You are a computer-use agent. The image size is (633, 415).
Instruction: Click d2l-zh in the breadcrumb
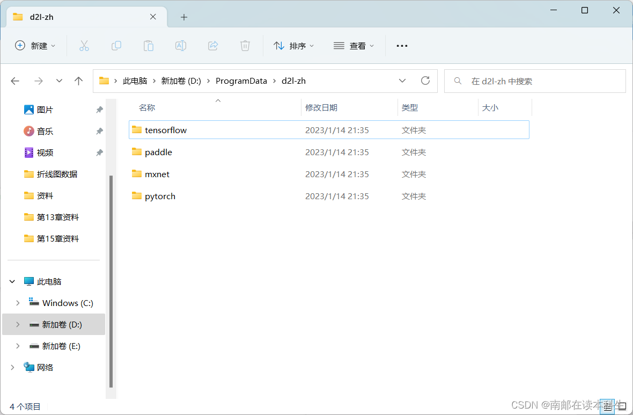pyautogui.click(x=293, y=81)
